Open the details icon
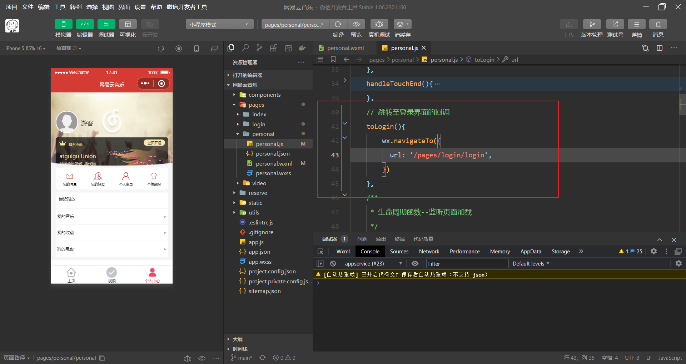This screenshot has width=686, height=364. pyautogui.click(x=636, y=24)
